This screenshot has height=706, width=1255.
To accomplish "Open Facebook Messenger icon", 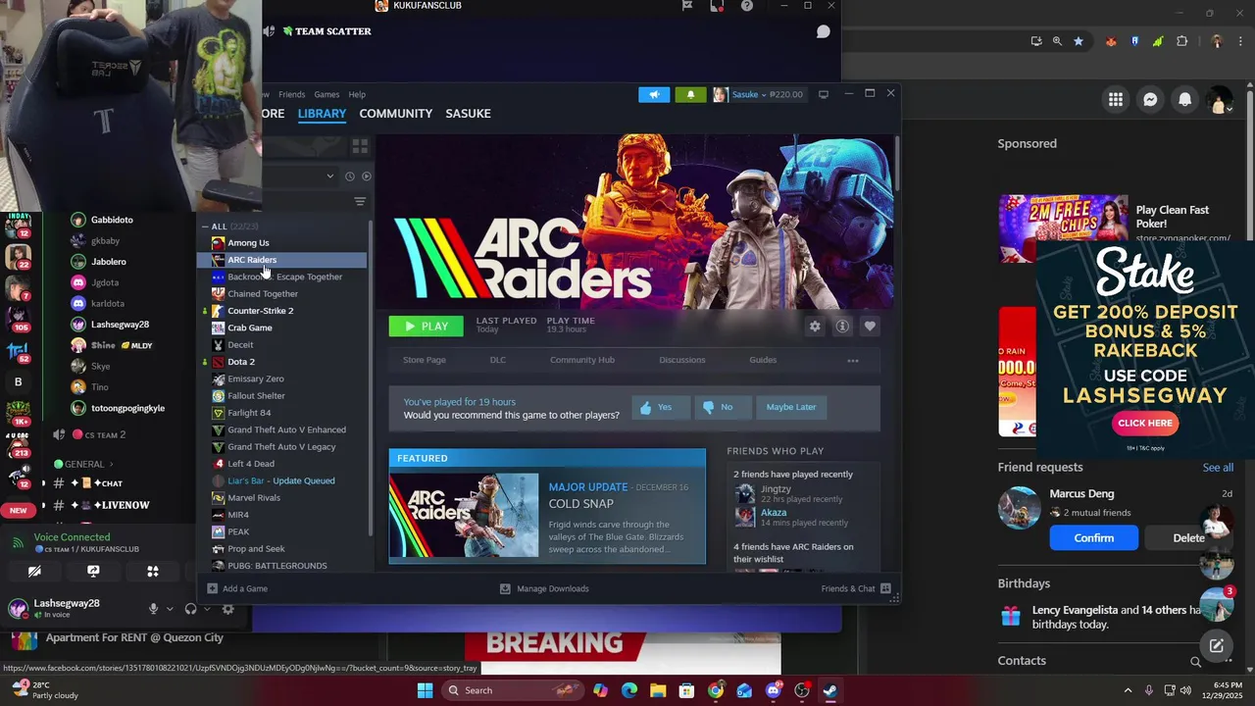I will click(x=1150, y=99).
